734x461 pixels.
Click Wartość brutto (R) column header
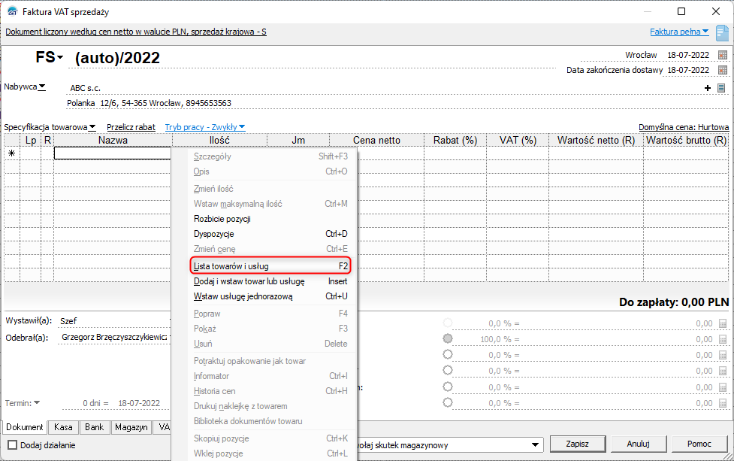pyautogui.click(x=686, y=140)
